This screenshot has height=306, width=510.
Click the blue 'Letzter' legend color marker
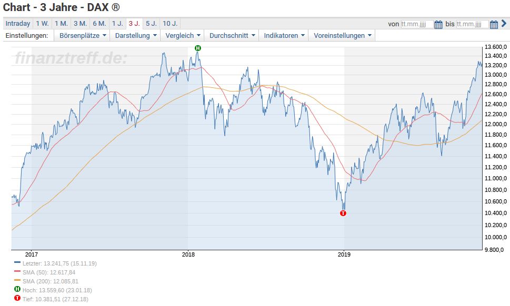pos(17,262)
